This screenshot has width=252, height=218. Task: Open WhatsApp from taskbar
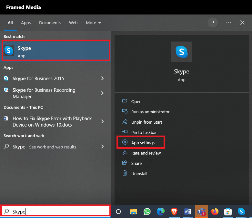pyautogui.click(x=147, y=212)
